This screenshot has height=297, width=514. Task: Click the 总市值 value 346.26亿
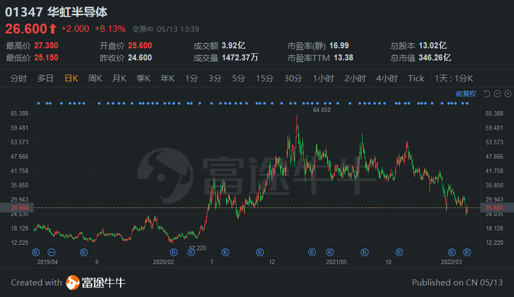pos(434,58)
